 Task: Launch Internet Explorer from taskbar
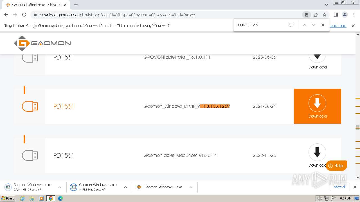click(22, 198)
